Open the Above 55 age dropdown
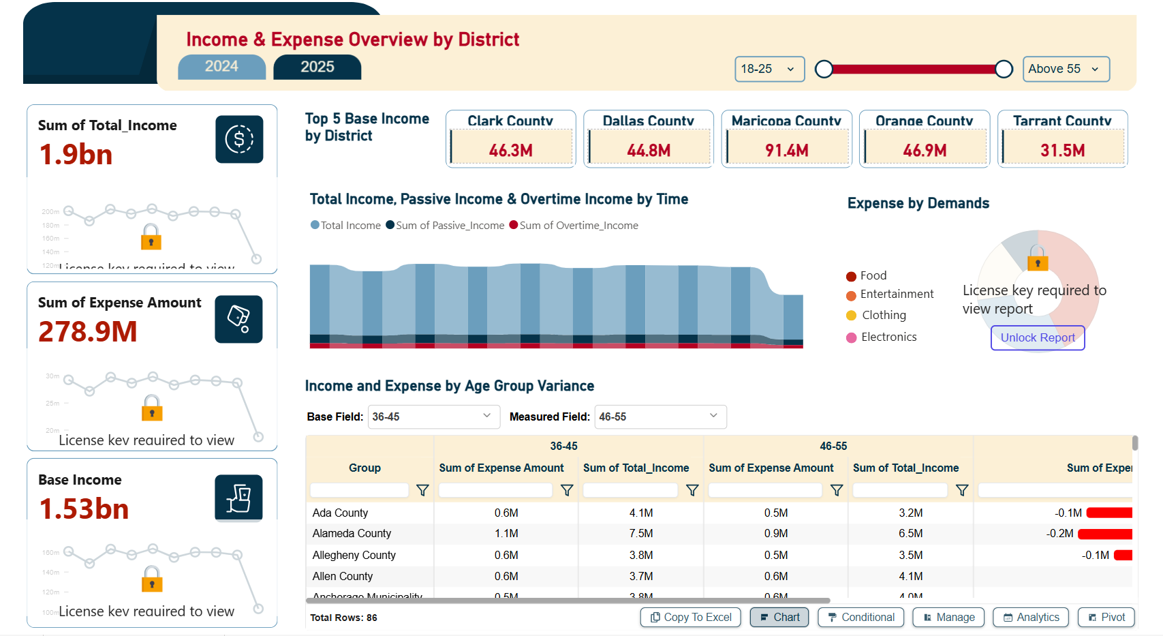The width and height of the screenshot is (1163, 636). [1066, 69]
